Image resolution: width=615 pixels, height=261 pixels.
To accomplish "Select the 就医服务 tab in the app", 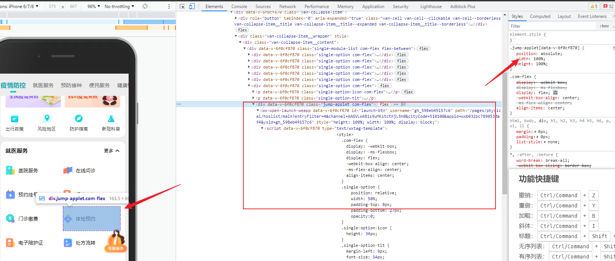I will tap(43, 85).
